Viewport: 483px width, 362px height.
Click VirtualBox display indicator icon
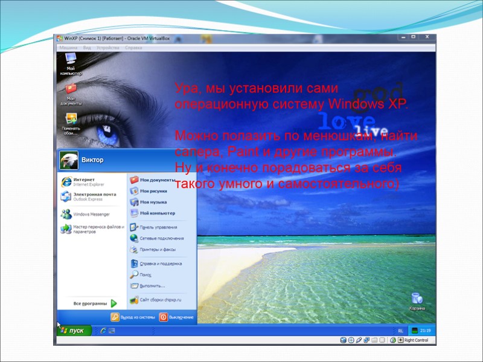pos(382,340)
